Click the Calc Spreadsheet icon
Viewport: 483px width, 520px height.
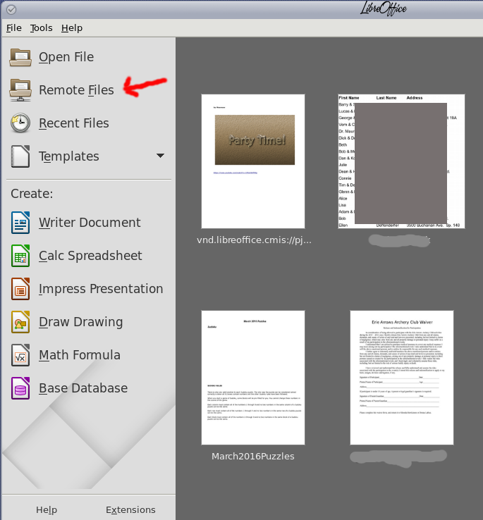click(x=20, y=256)
